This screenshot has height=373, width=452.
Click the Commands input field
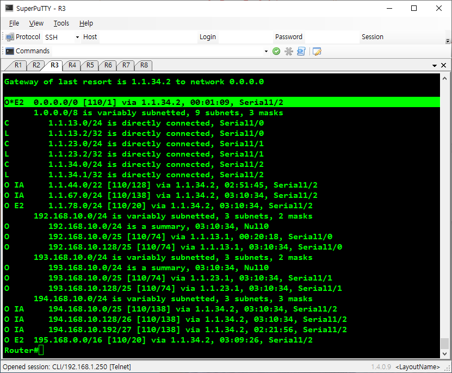(x=157, y=51)
